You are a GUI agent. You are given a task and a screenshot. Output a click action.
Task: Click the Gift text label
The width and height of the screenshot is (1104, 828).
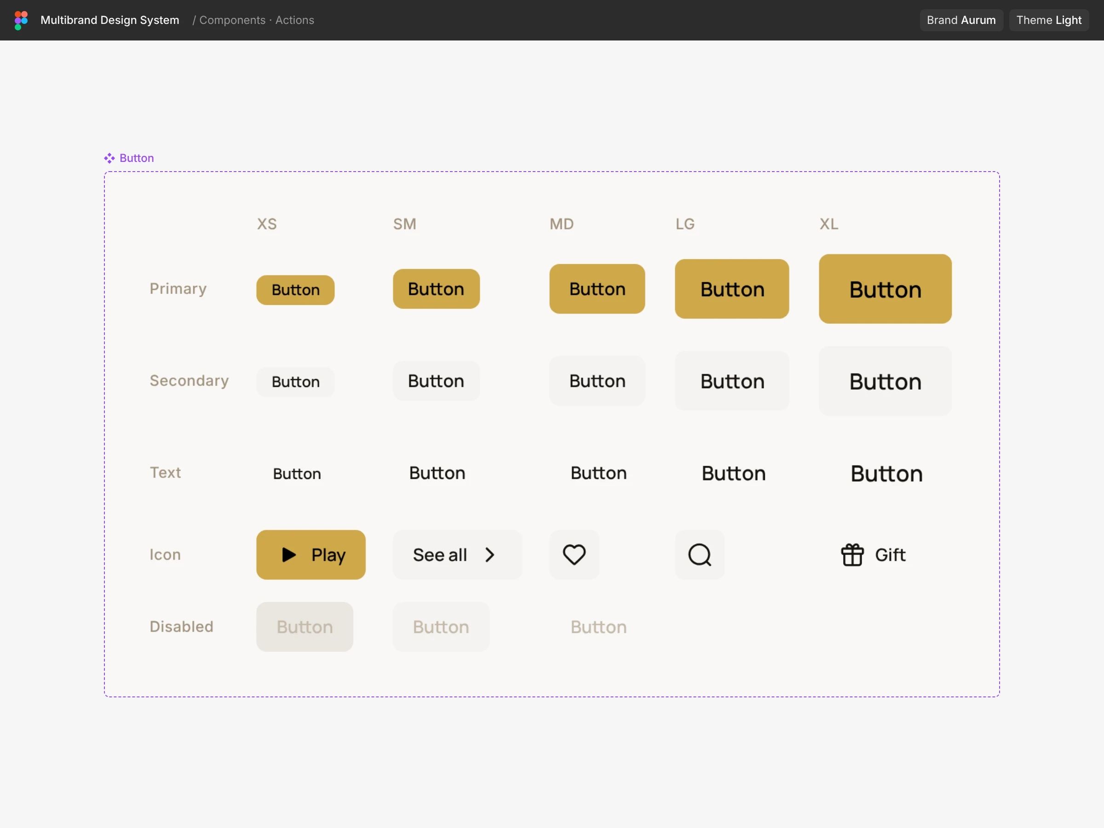point(890,554)
